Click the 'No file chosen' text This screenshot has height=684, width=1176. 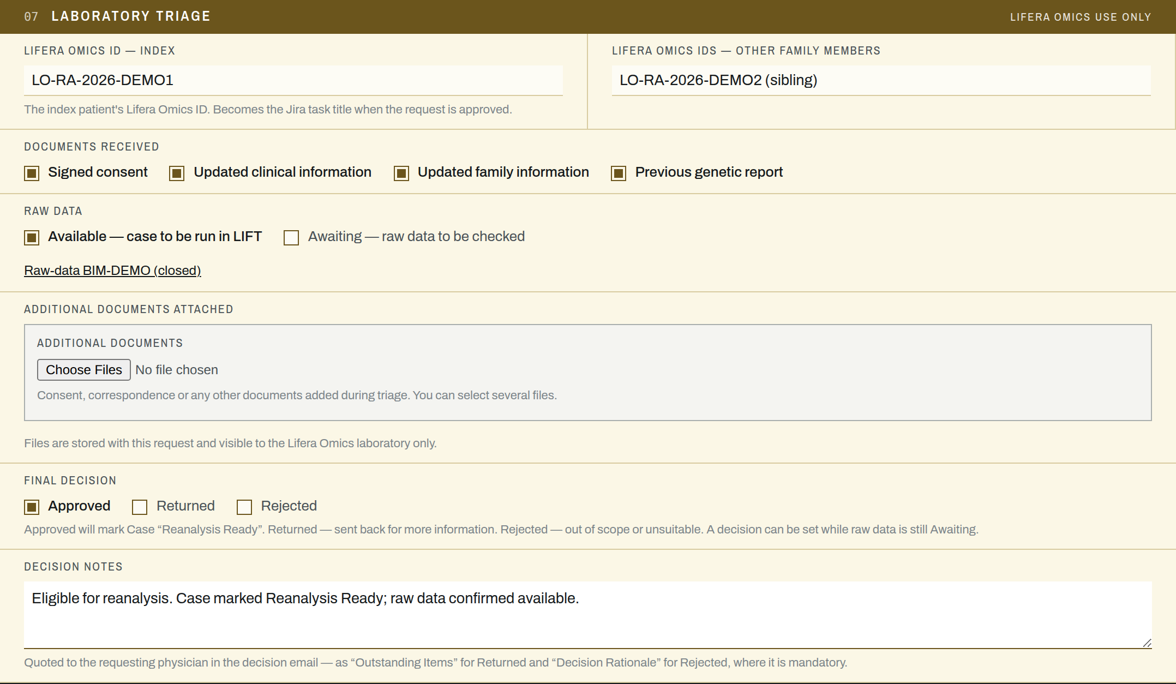177,370
